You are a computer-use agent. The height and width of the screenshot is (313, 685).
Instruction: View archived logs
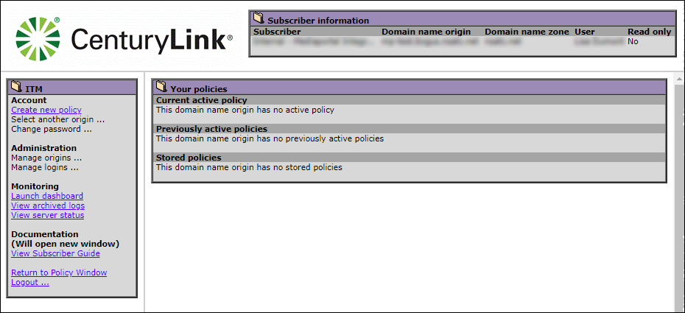[x=48, y=205]
